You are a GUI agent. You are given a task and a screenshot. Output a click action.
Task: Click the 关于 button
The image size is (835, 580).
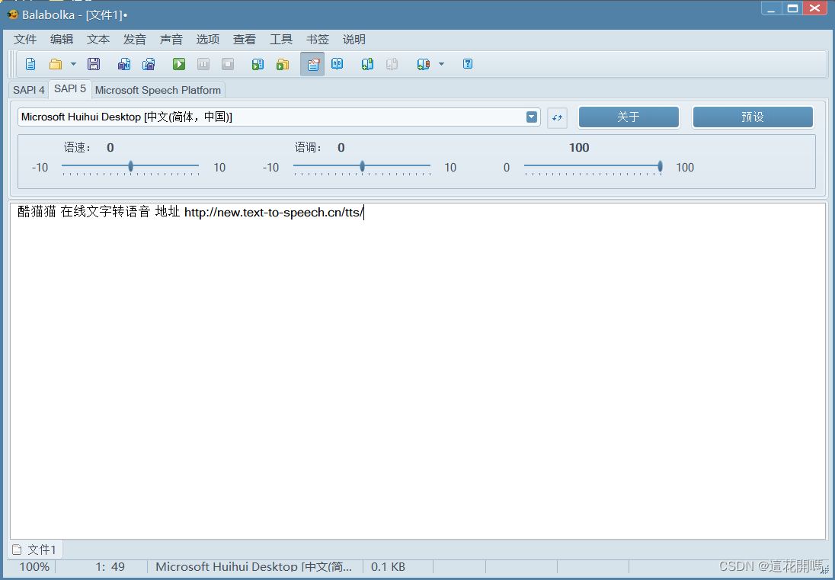629,117
